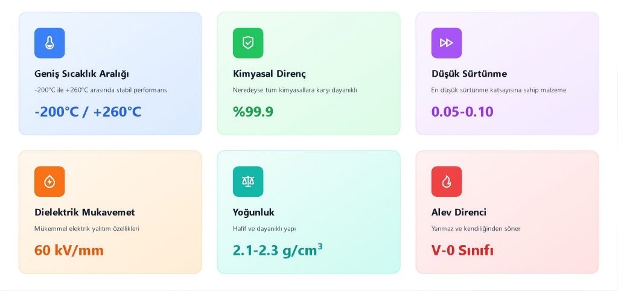Viewport: 618px width, 291px height.
Task: Select the Kimyasal Direnç heading
Action: coord(269,74)
